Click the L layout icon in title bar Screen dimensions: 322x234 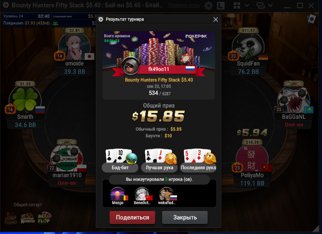coord(220,6)
